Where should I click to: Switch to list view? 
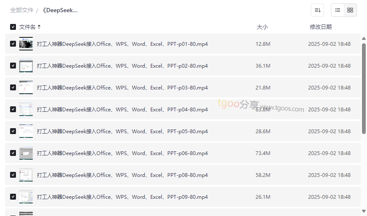pos(338,10)
